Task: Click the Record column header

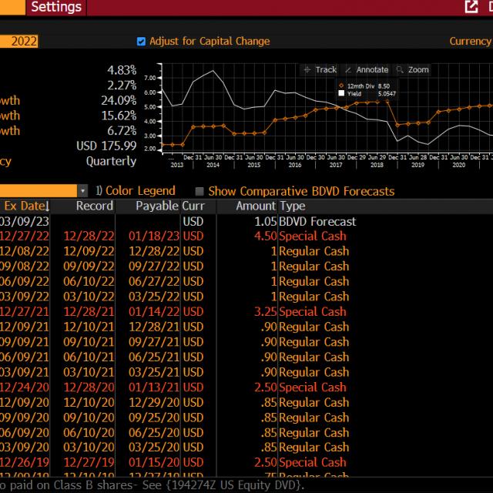Action: (x=94, y=206)
